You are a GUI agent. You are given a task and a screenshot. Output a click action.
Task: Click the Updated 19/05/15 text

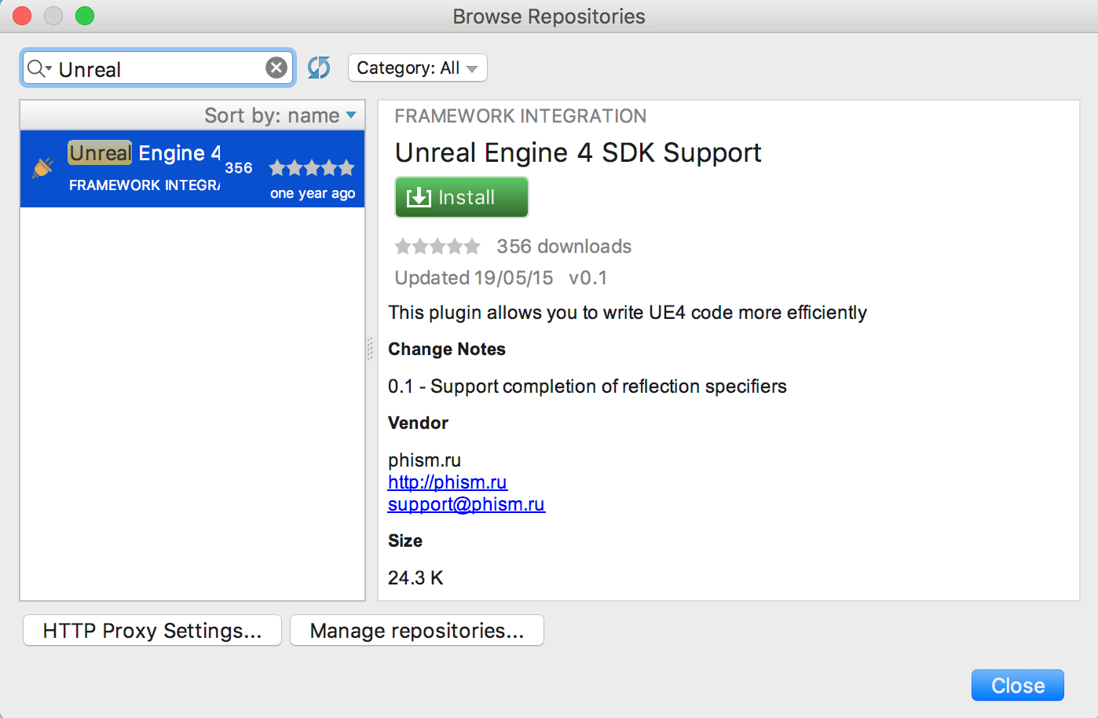(x=474, y=278)
